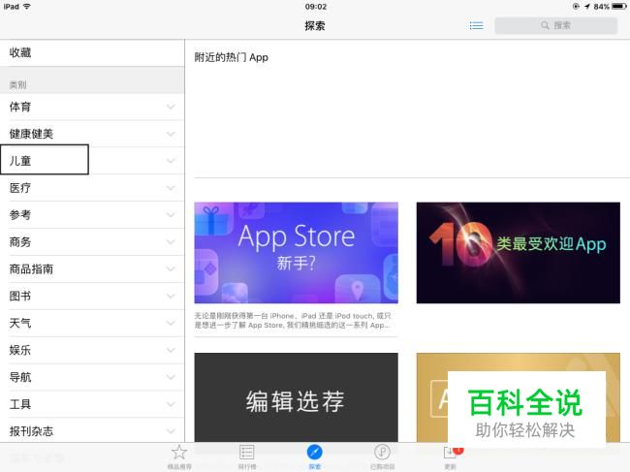Image resolution: width=630 pixels, height=472 pixels.
Task: Select the 天气 category label
Action: (x=20, y=323)
